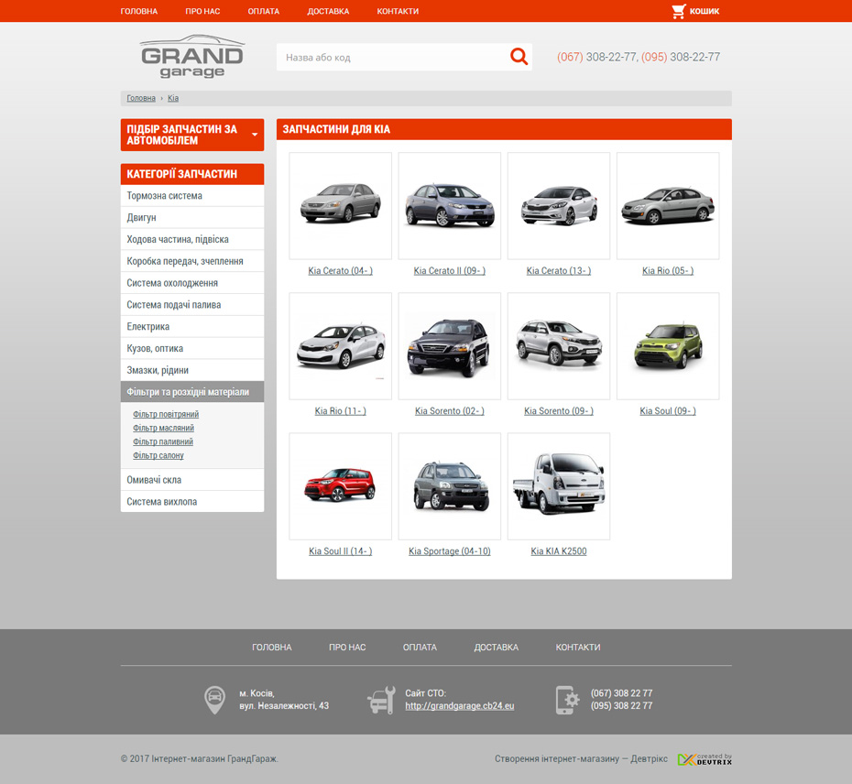This screenshot has height=784, width=852.
Task: Open the Kia Sorento (09-) text link
Action: (x=559, y=410)
